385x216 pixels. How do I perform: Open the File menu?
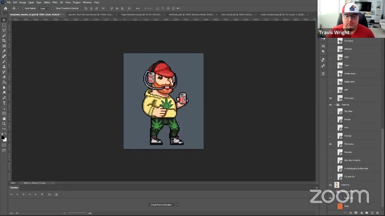point(9,2)
